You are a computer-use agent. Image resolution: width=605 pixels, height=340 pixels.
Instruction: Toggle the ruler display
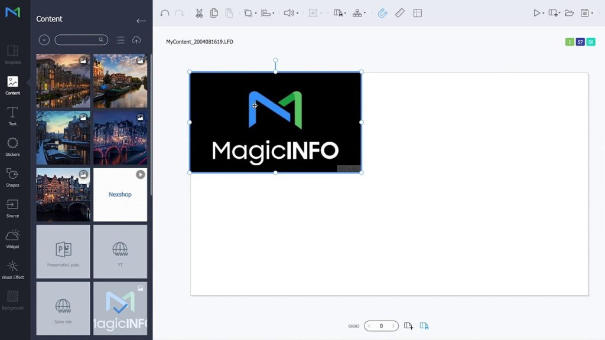(x=400, y=13)
